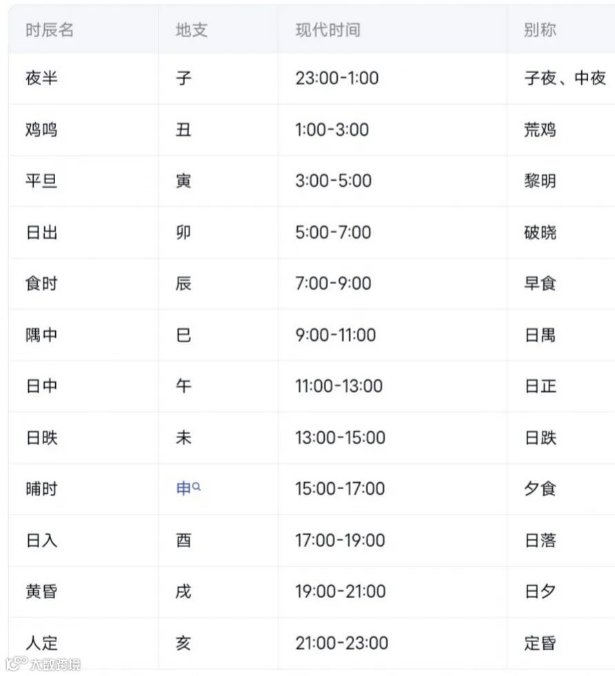This screenshot has width=615, height=676.
Task: Select the 21:00-23:00 time cell
Action: [x=342, y=643]
